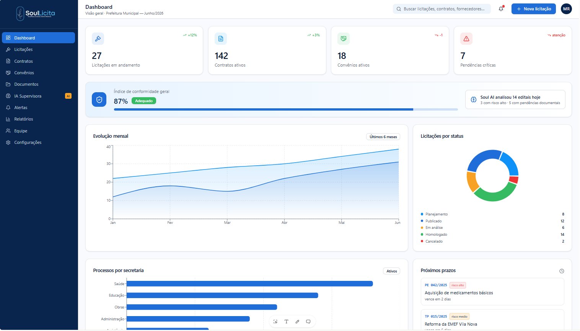Open the TP 015/2025 Reforma da EMEF deadline
The height and width of the screenshot is (331, 580).
coord(492,320)
